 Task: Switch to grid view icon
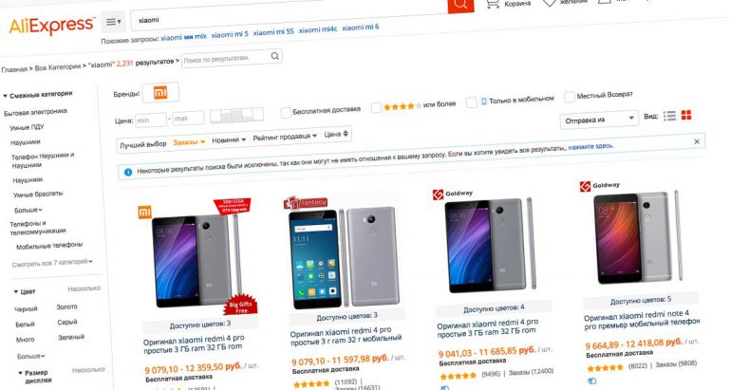click(686, 115)
